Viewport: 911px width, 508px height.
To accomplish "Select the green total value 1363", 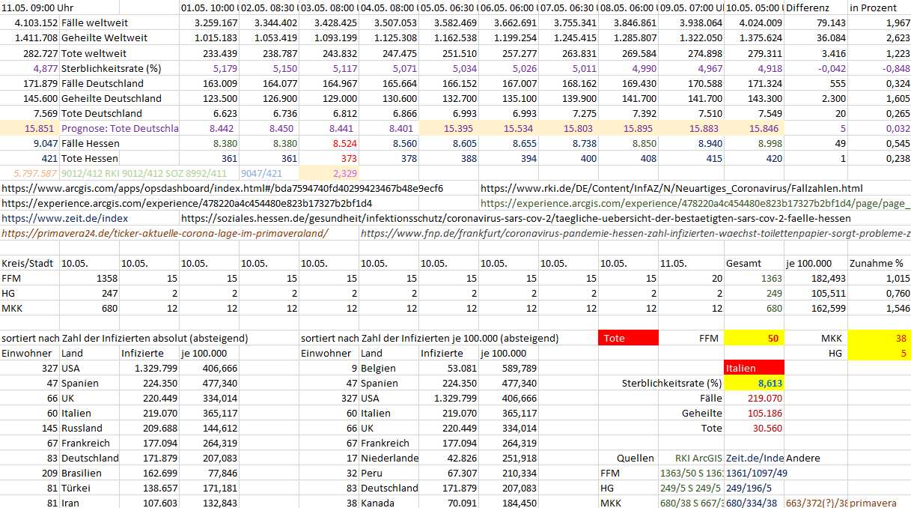I will (772, 278).
